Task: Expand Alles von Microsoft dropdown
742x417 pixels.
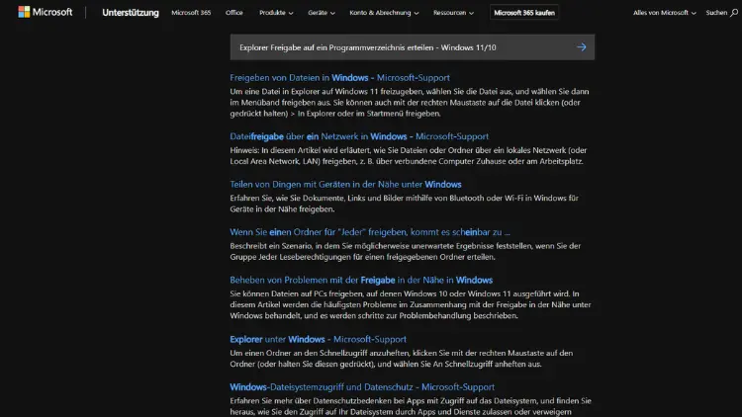Action: pyautogui.click(x=665, y=13)
